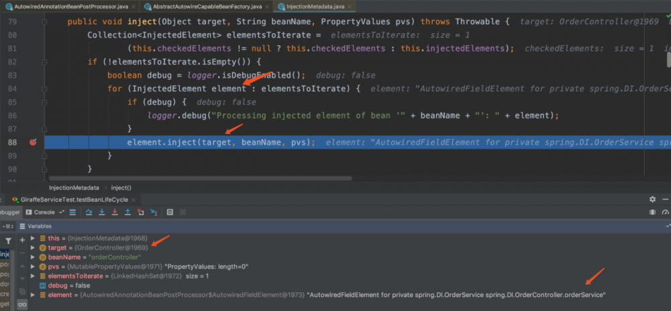Click the "orderController" beanName value
The image size is (671, 311).
click(x=116, y=257)
